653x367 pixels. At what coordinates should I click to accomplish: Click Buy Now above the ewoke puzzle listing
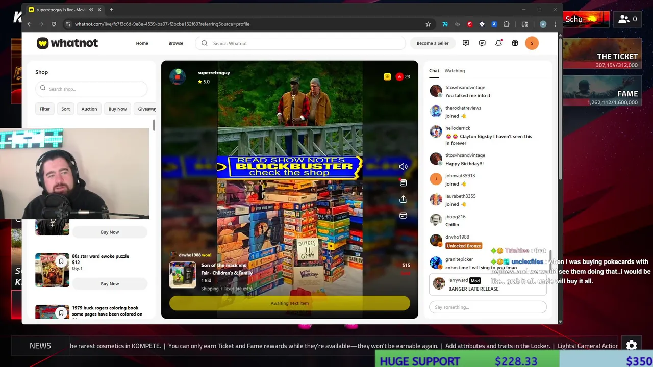[x=110, y=232]
